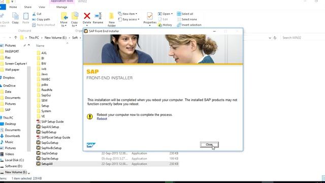325x183 pixels.
Task: Minimize the SAP Front End Installer window
Action: click(x=214, y=31)
